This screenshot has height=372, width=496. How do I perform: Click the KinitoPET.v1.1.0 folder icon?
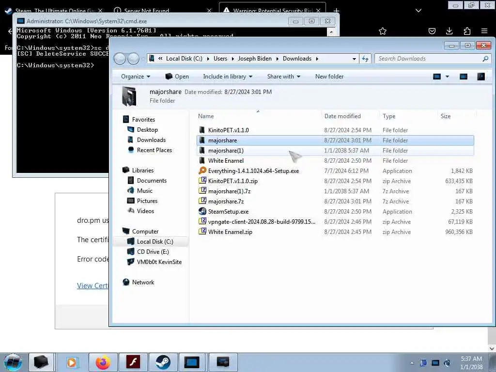pos(202,130)
